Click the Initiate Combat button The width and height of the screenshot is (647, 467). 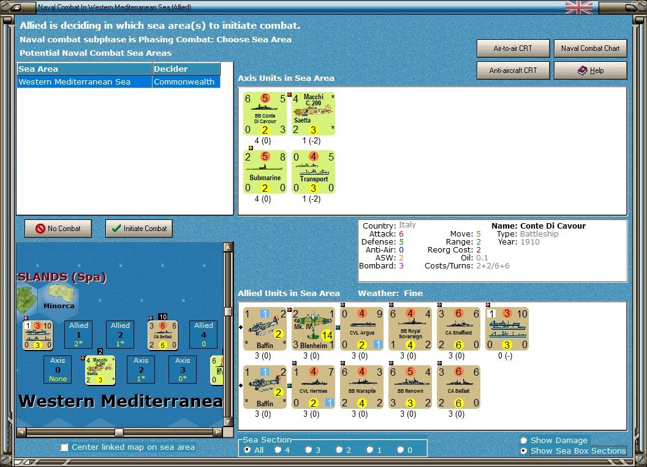[139, 229]
